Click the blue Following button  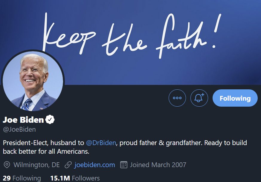click(235, 98)
